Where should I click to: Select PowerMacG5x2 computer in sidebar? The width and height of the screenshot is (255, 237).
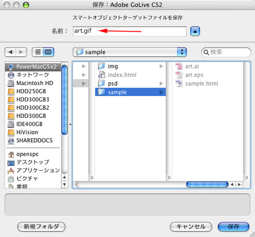[33, 67]
